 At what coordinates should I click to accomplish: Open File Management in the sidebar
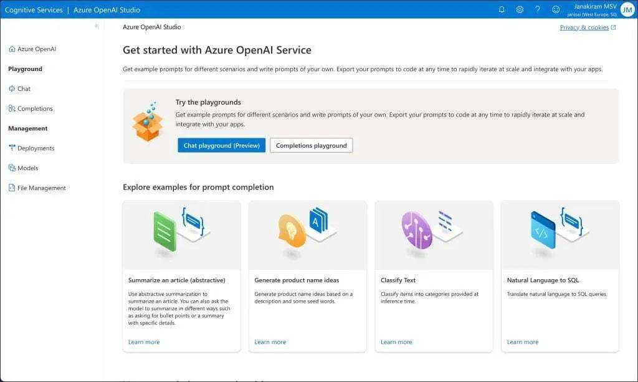tap(37, 188)
